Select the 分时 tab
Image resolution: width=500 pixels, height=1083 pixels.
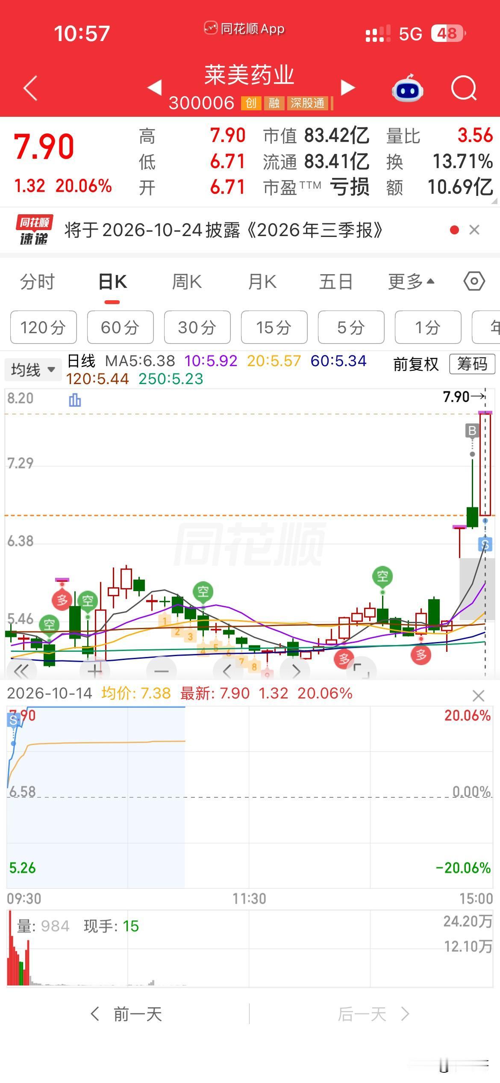coord(37,282)
